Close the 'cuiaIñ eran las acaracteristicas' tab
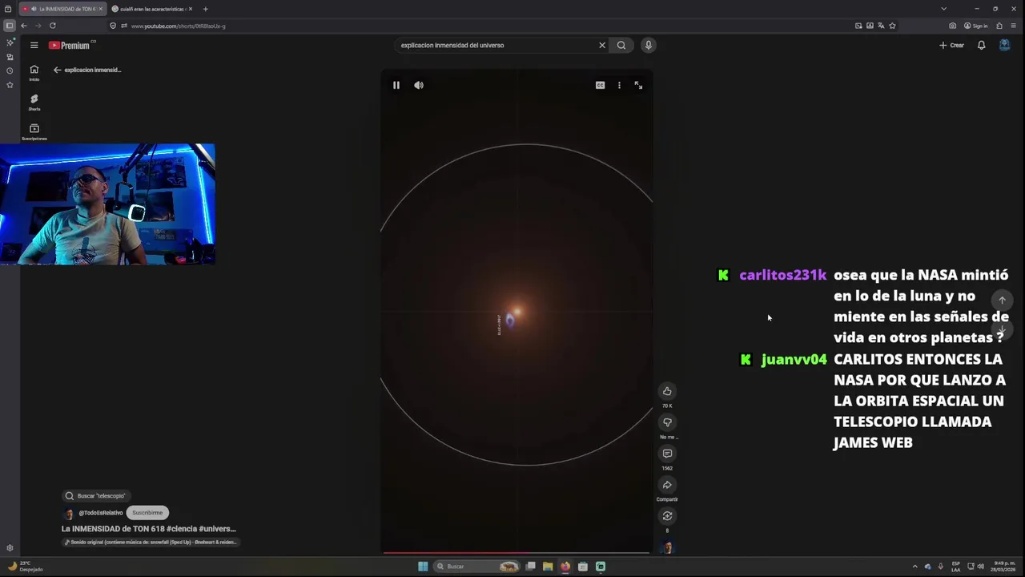Screen dimensions: 1025x577 (x=191, y=9)
